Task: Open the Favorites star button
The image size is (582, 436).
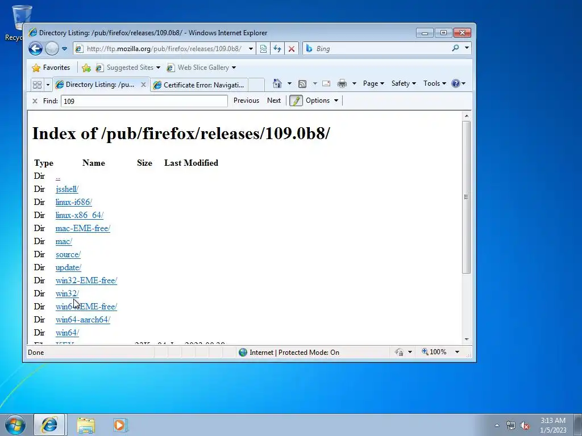Action: (51, 68)
